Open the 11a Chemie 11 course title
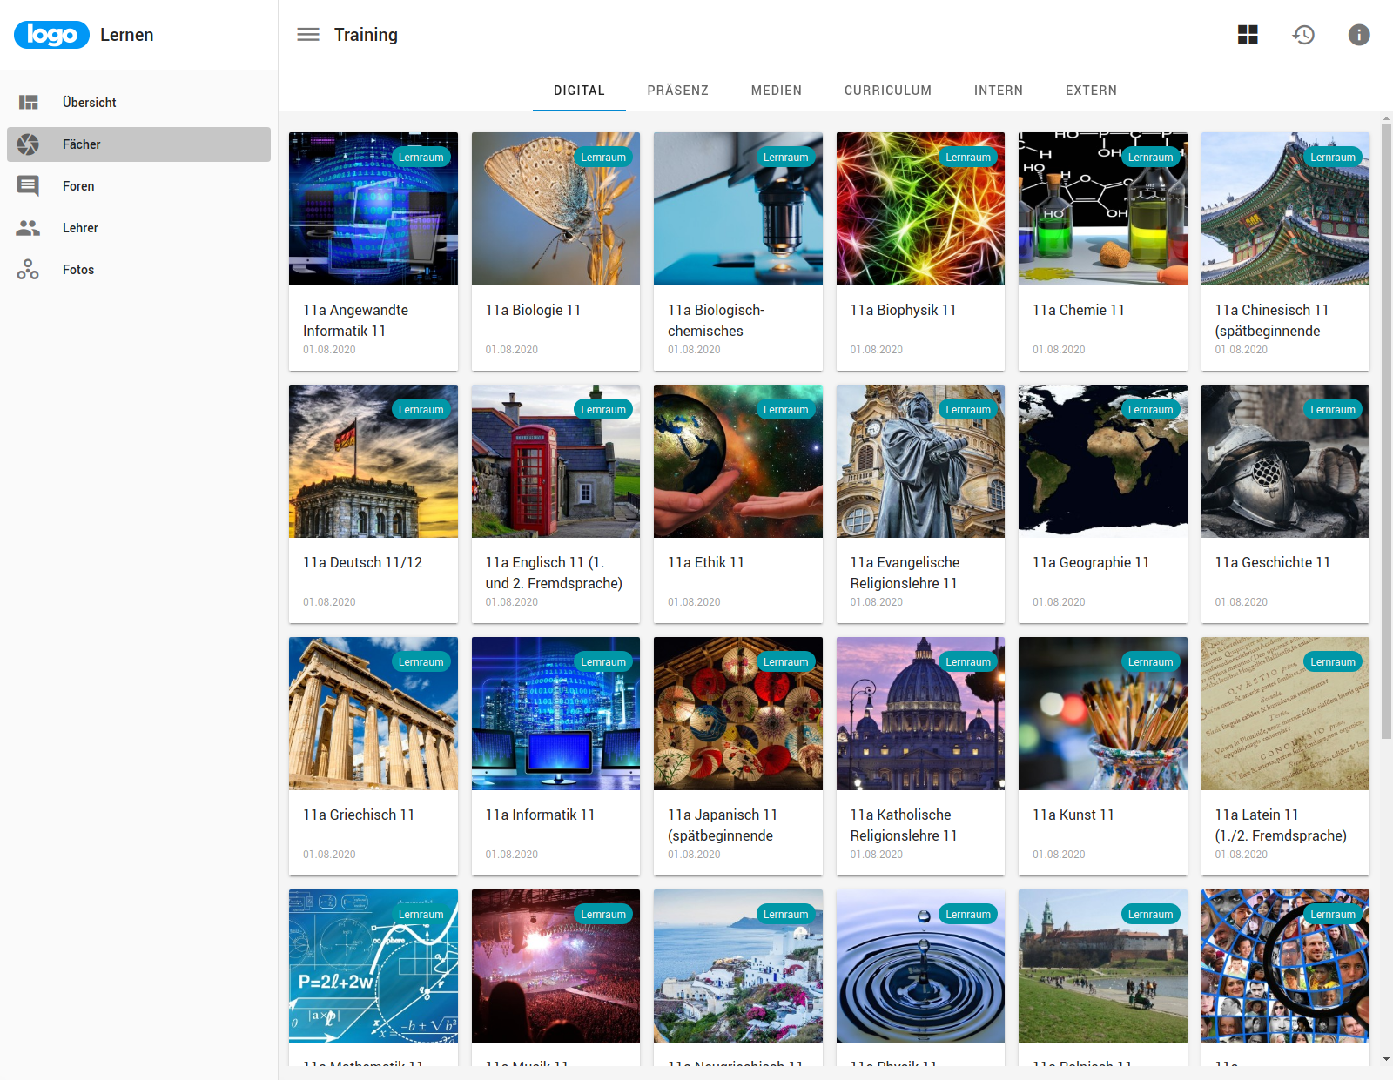The height and width of the screenshot is (1080, 1393). click(1078, 311)
